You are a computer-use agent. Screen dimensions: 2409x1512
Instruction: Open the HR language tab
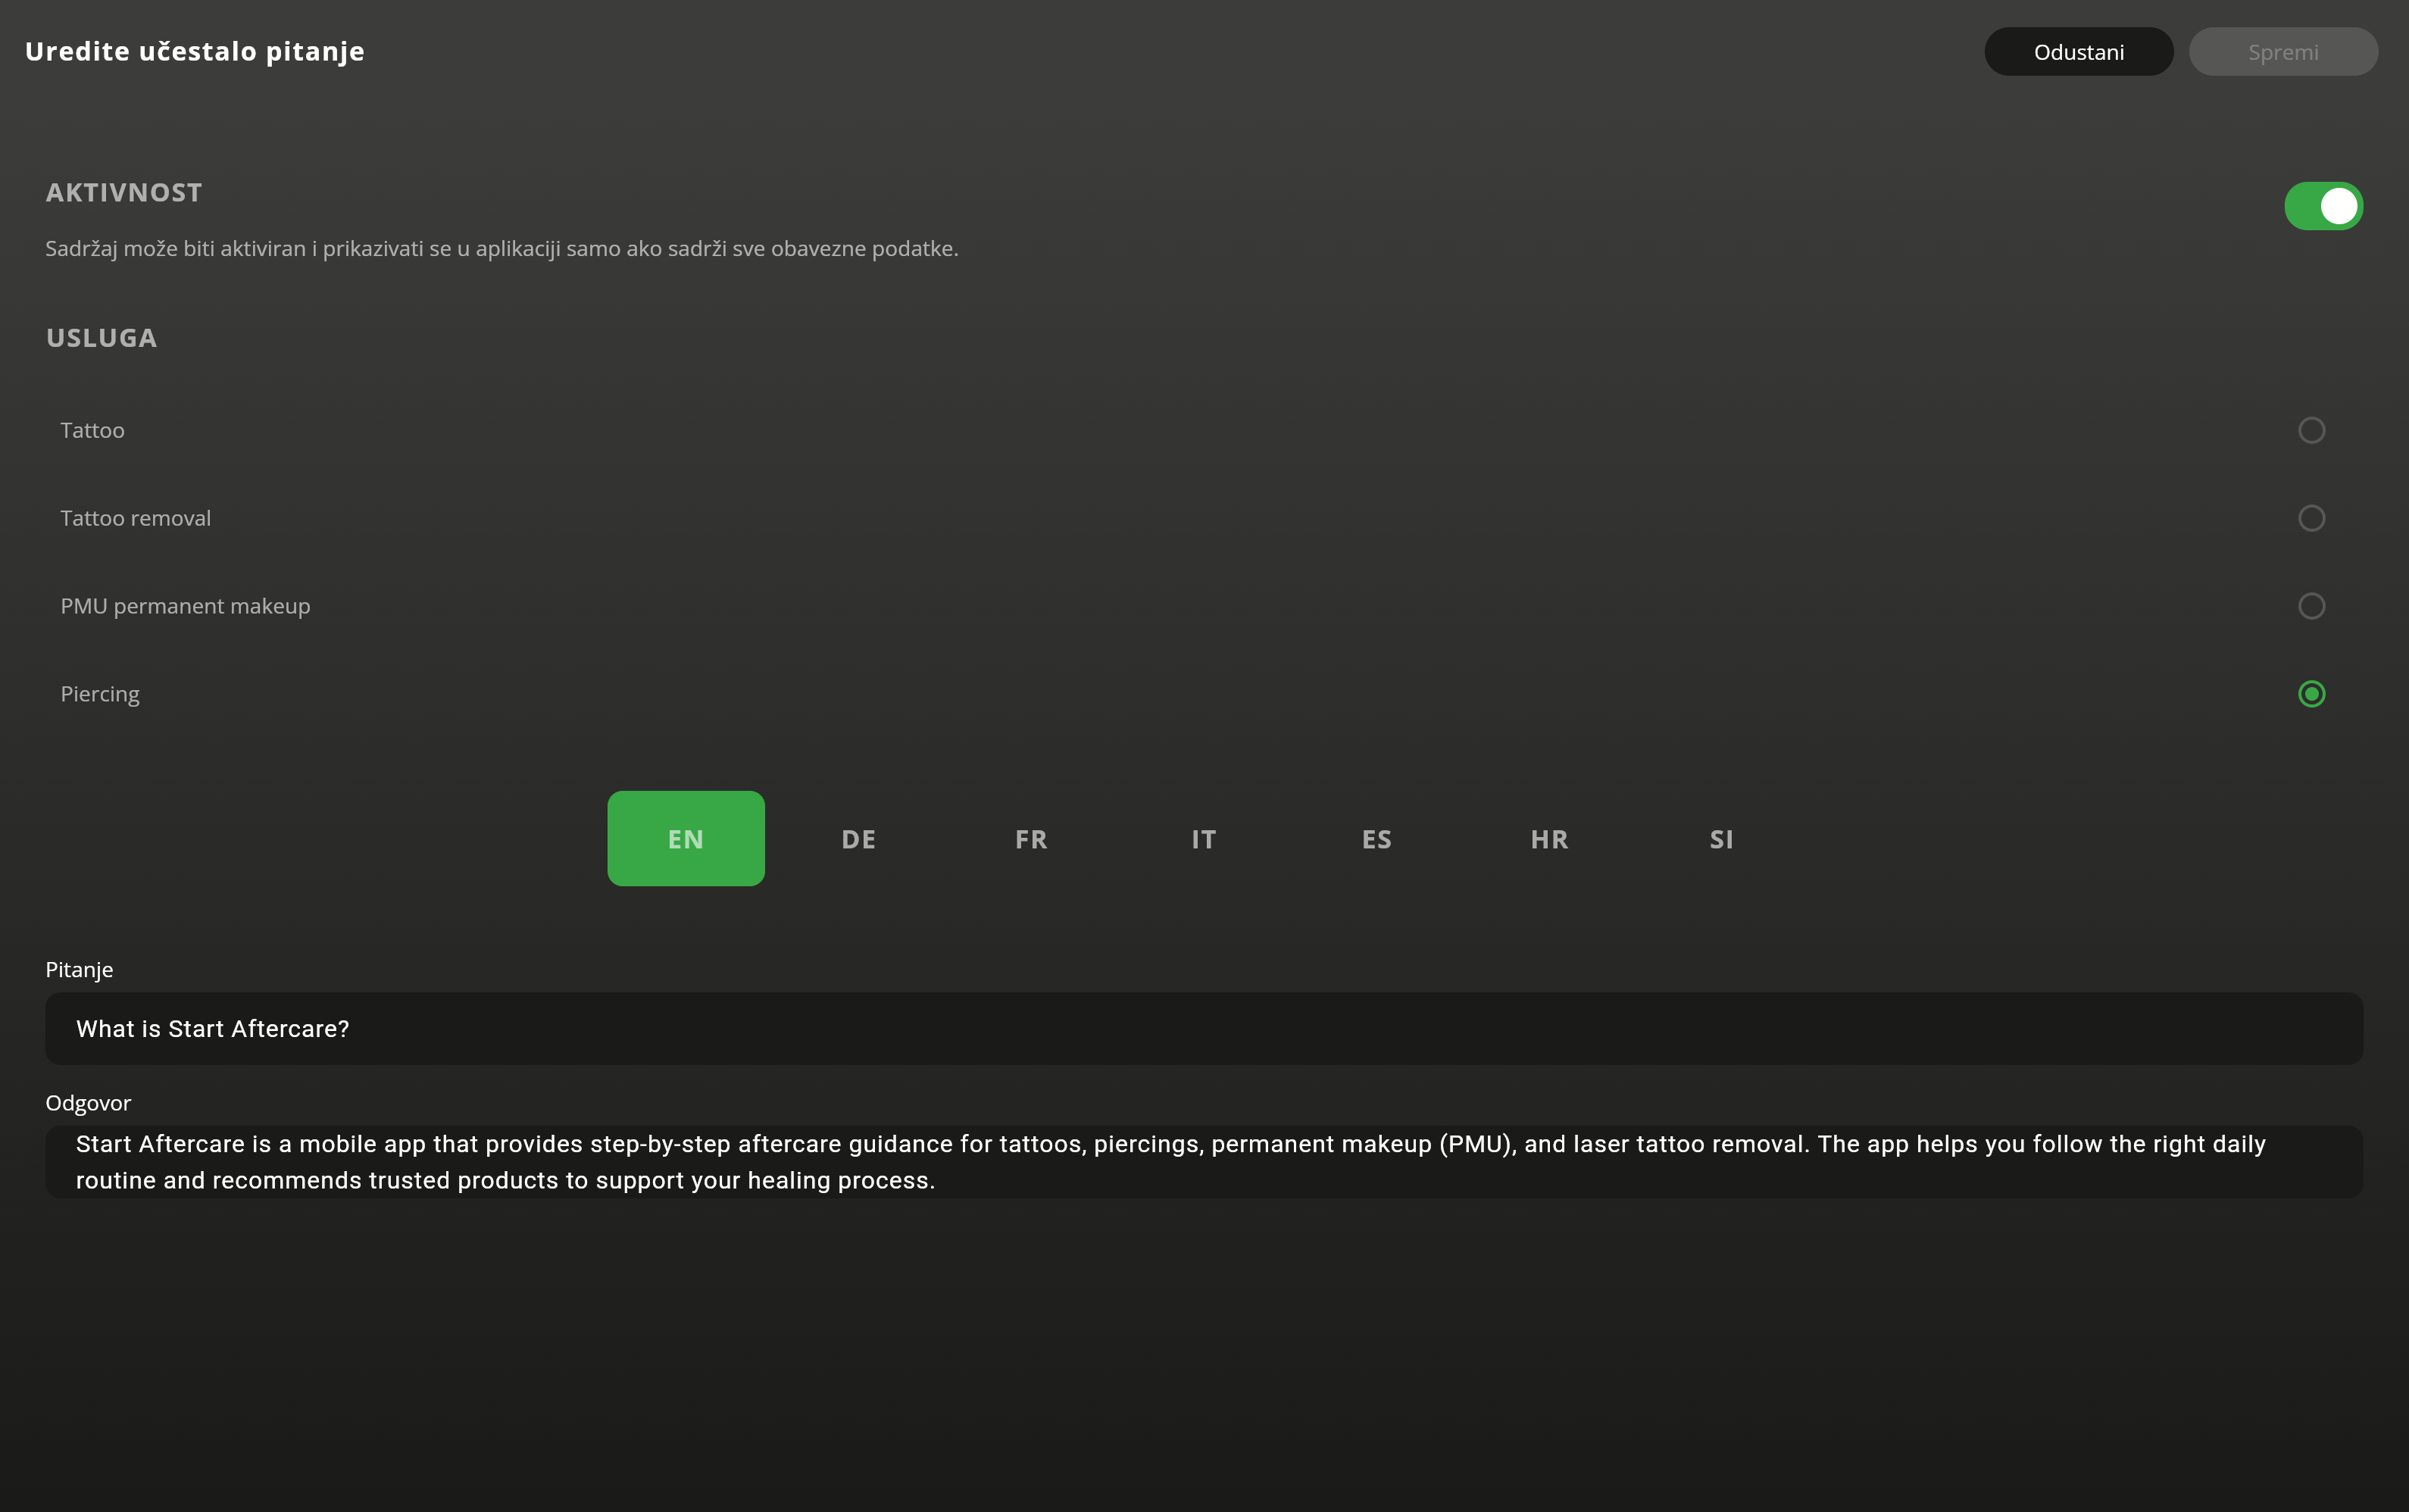(x=1549, y=839)
